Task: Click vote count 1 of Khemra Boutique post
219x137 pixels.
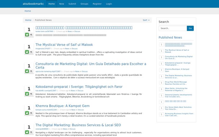Action: 29,108
